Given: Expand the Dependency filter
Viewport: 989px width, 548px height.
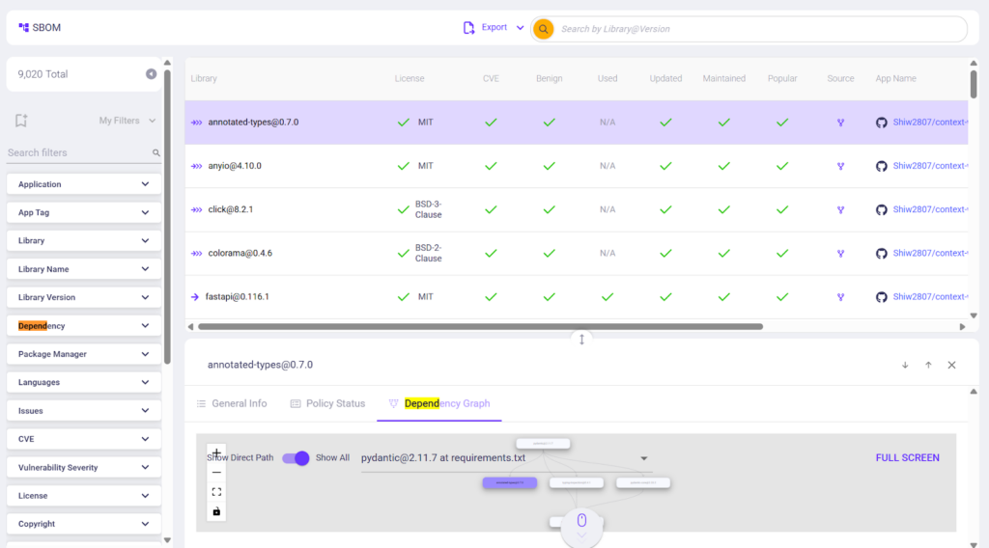Looking at the screenshot, I should click(83, 326).
